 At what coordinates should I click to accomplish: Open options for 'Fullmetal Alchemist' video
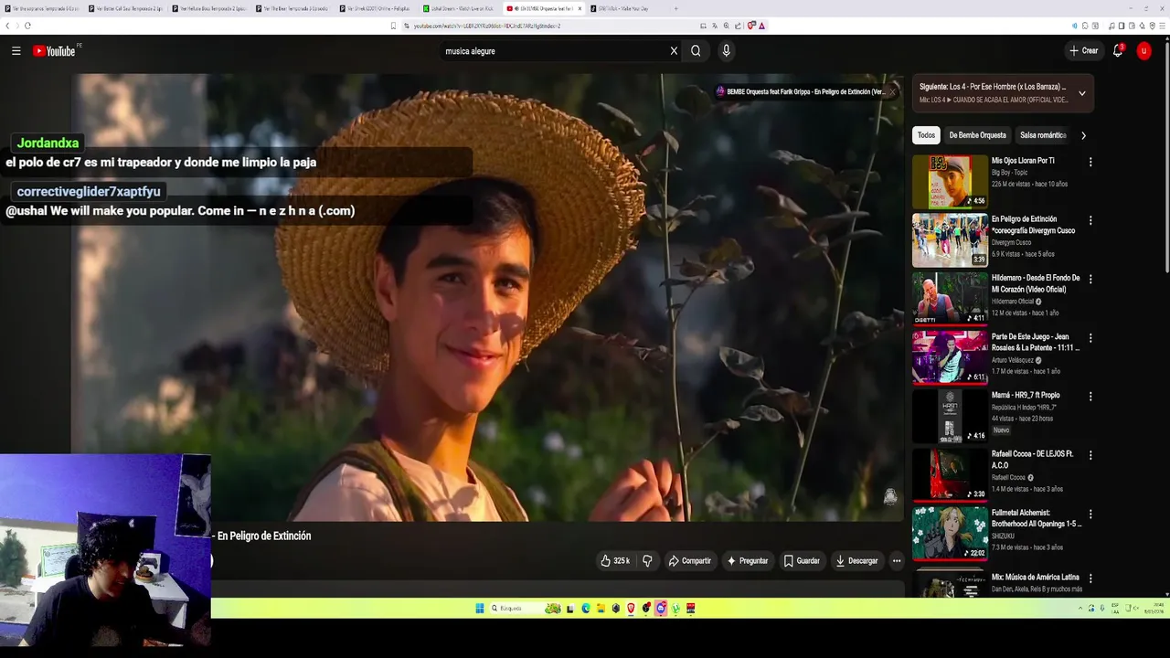1090,514
